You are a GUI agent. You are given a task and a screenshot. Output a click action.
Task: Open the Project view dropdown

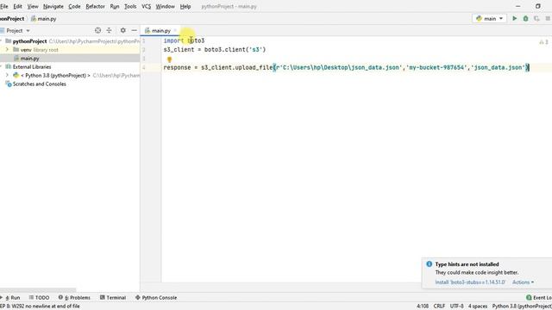pyautogui.click(x=18, y=31)
